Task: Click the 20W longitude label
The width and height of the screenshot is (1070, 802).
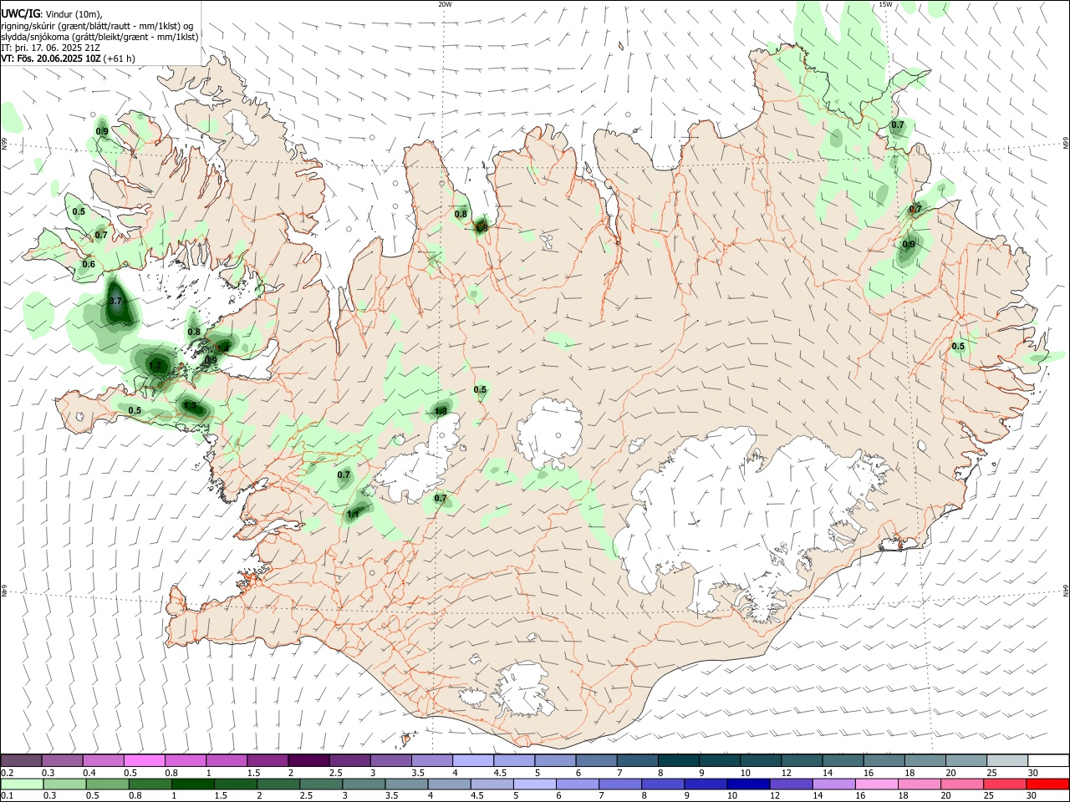Action: point(445,4)
